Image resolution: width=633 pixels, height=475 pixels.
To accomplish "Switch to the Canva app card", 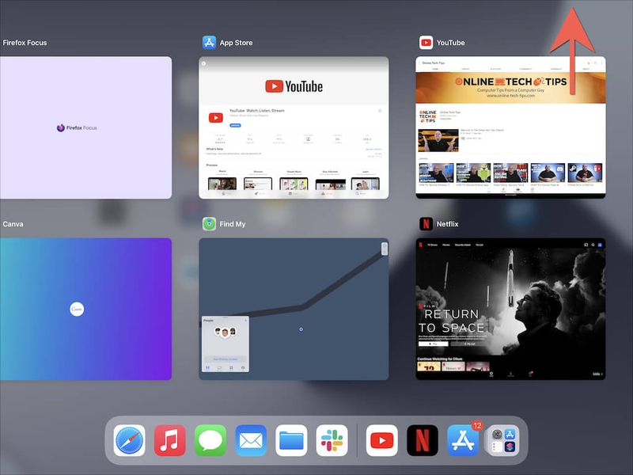I will pos(85,309).
